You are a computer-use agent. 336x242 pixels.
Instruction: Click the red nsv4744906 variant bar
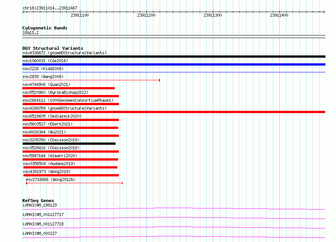click(69, 88)
